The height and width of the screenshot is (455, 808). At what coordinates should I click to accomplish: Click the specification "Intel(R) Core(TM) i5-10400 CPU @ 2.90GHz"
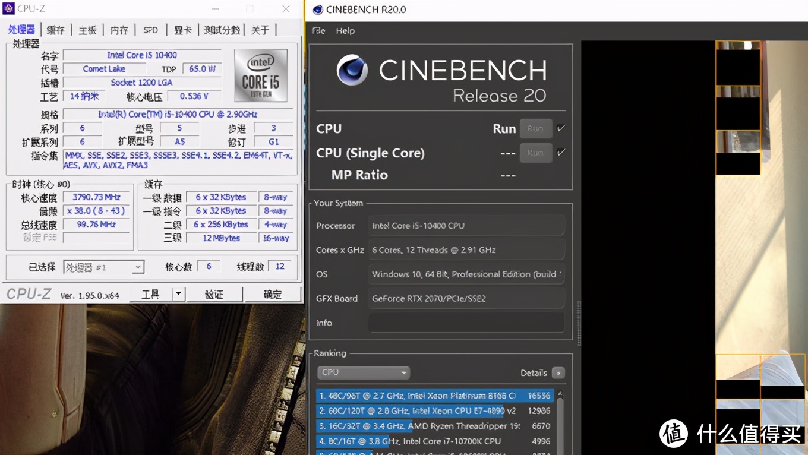click(x=178, y=114)
